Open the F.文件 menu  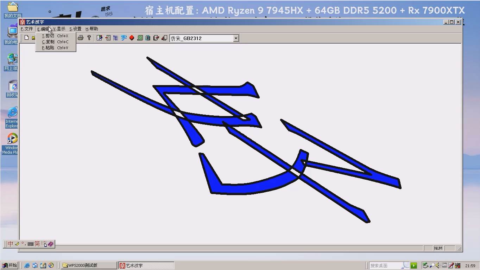coord(27,29)
